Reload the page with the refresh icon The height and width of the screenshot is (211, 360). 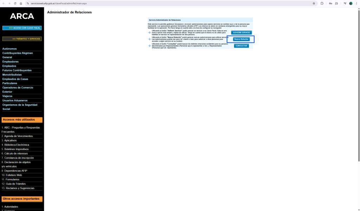coord(15,3)
